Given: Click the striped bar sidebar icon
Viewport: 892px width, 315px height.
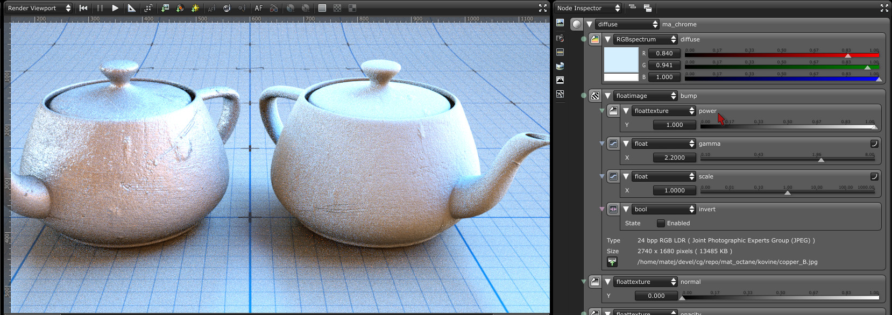Looking at the screenshot, I should pyautogui.click(x=560, y=52).
